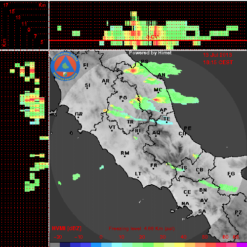Click the gray swatch at color bar's left end
Viewport: 247px width, 247px height.
click(x=55, y=245)
